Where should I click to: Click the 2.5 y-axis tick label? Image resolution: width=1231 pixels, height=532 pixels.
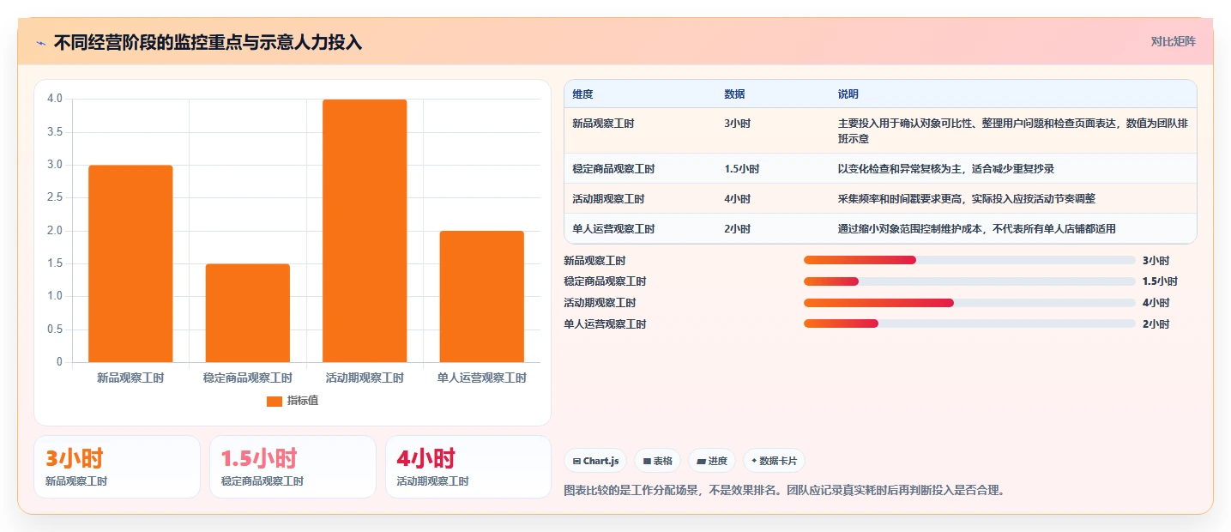55,197
